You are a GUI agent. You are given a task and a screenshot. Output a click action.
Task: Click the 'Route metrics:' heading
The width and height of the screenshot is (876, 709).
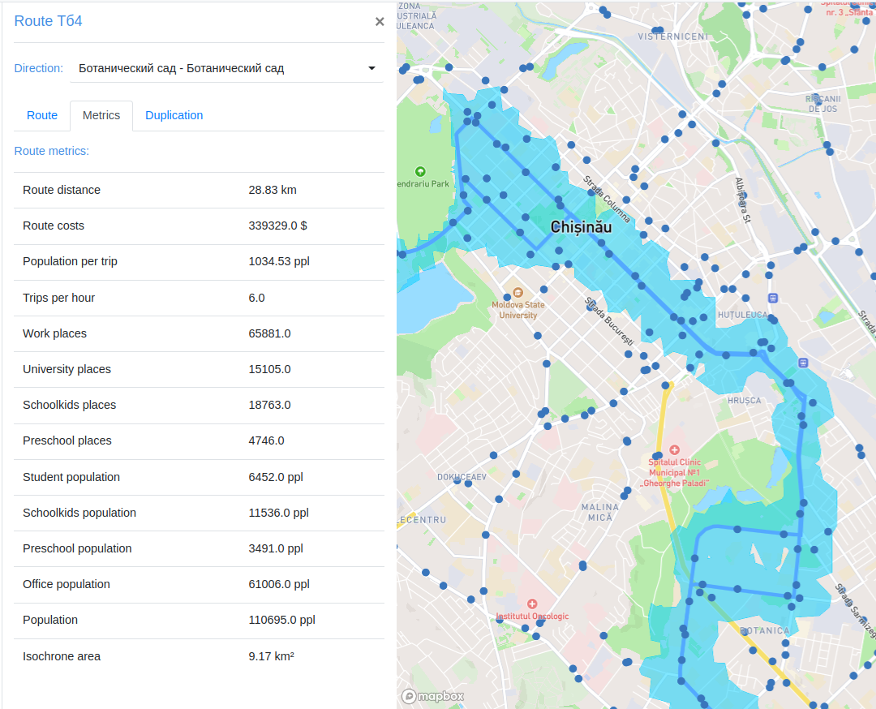tap(51, 151)
